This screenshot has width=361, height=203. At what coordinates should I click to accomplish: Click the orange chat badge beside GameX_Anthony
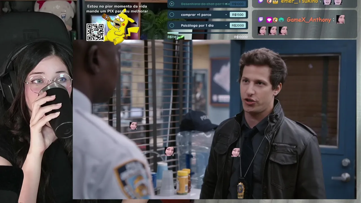tap(275, 20)
